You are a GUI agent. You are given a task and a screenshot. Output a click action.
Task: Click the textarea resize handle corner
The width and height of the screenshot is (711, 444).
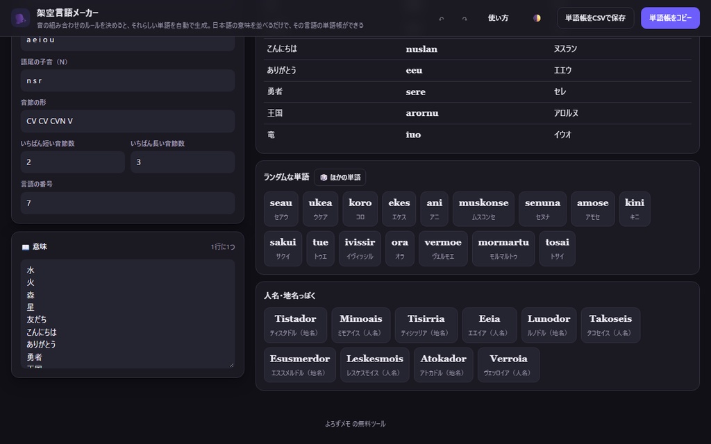tap(232, 365)
